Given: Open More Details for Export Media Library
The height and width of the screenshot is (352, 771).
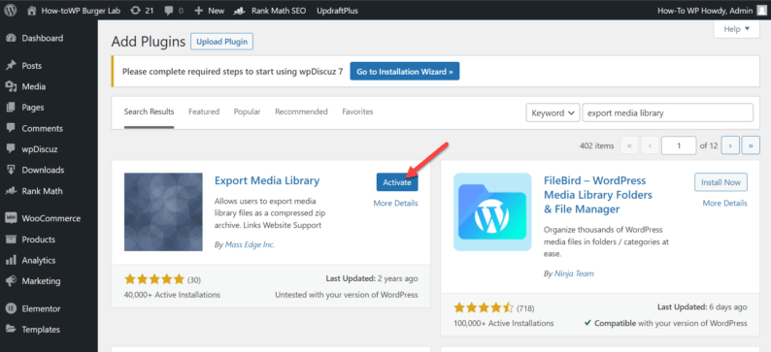Looking at the screenshot, I should (396, 203).
